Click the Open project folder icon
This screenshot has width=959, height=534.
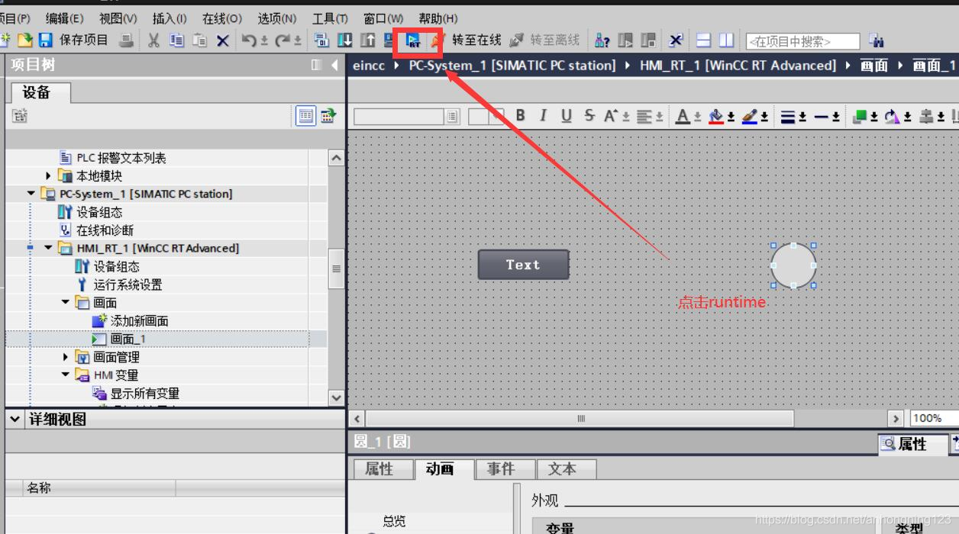click(25, 40)
